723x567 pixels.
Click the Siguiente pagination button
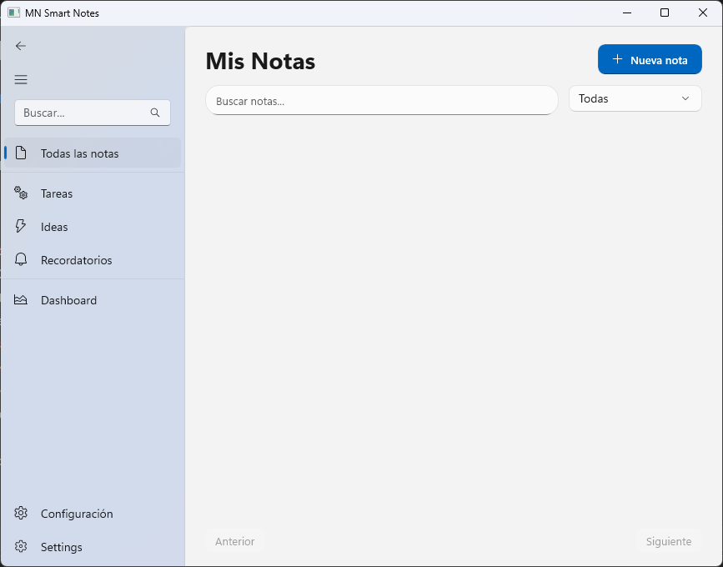(669, 541)
